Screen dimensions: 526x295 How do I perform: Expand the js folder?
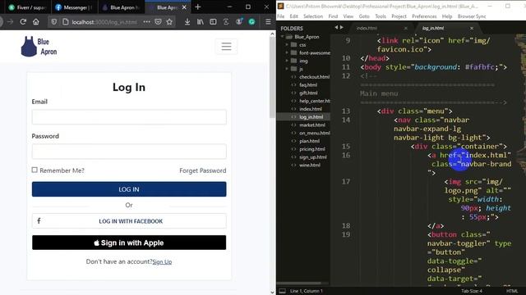click(287, 69)
